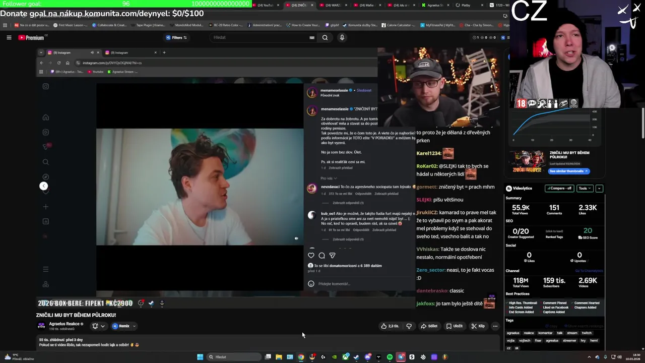645x363 pixels.
Task: Open How to Create Your bookmark
Action: 303,25
